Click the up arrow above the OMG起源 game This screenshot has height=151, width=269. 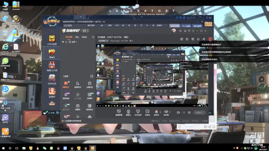point(52,31)
